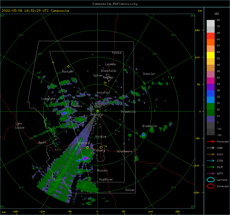Screen dimensions: 230x215
Task: Select the Lake Louise label
Action: pyautogui.click(x=20, y=126)
